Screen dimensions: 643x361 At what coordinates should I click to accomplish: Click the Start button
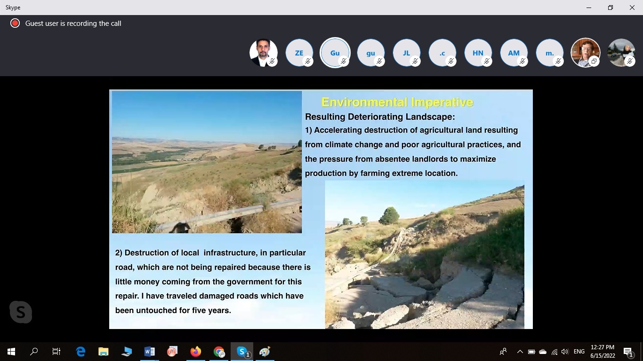11,351
